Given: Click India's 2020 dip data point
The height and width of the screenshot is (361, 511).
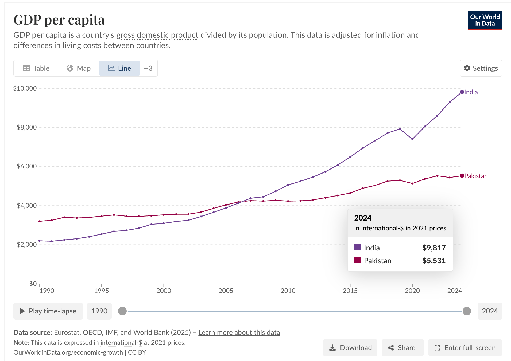Looking at the screenshot, I should tap(412, 139).
